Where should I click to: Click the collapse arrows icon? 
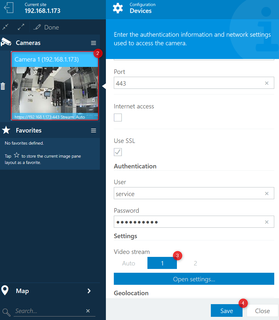pyautogui.click(x=5, y=27)
